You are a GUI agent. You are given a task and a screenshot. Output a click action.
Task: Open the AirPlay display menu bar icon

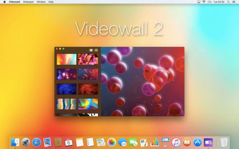coord(199,2)
